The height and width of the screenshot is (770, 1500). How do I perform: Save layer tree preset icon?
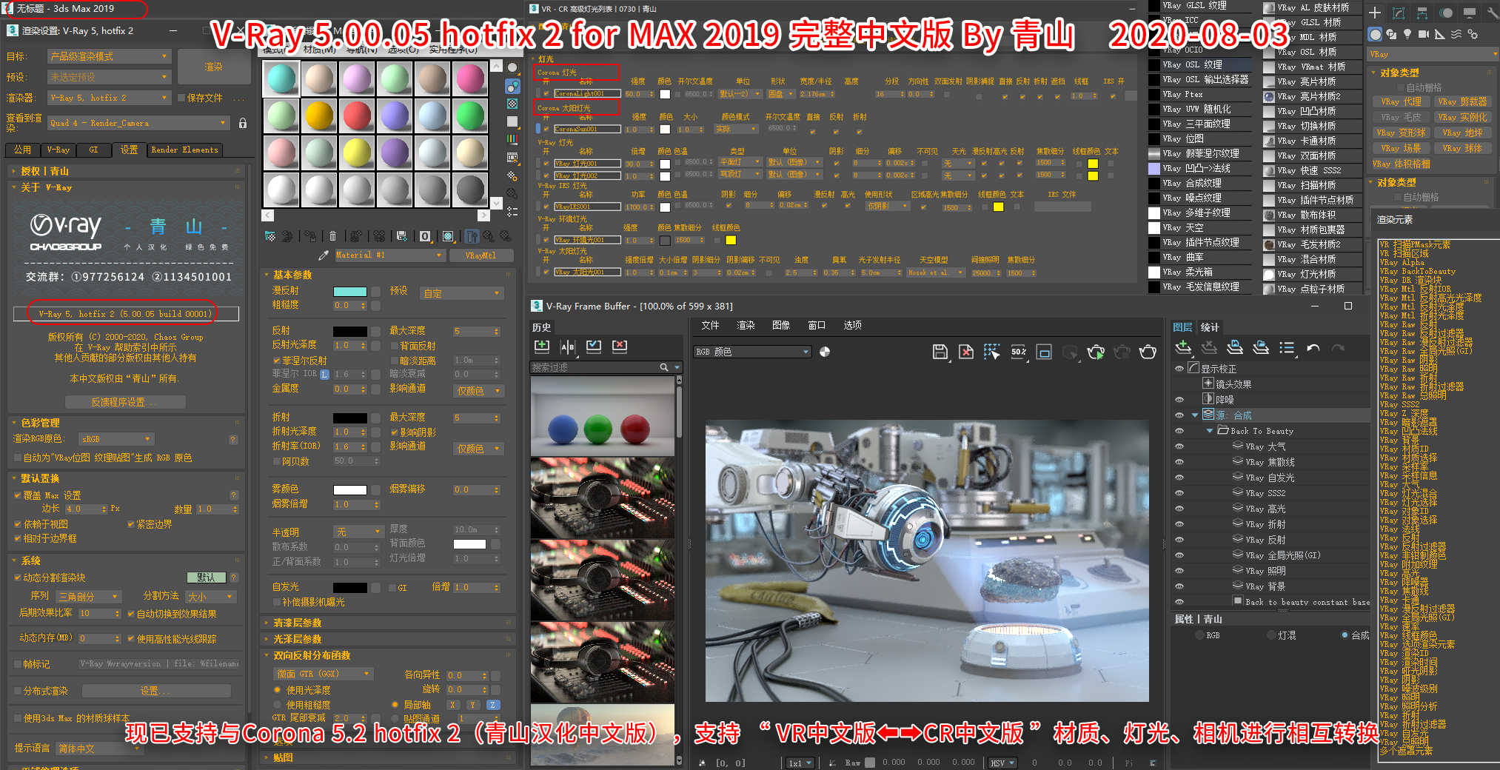point(1235,347)
